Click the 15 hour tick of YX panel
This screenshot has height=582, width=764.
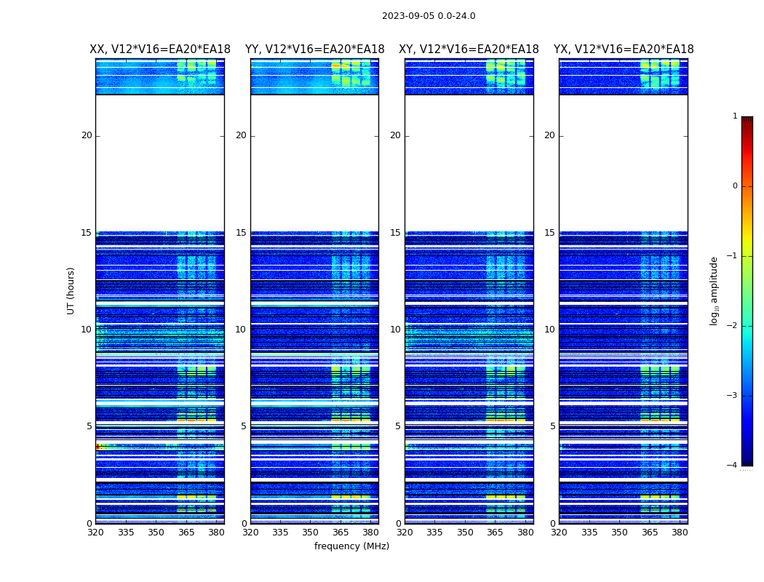(549, 233)
